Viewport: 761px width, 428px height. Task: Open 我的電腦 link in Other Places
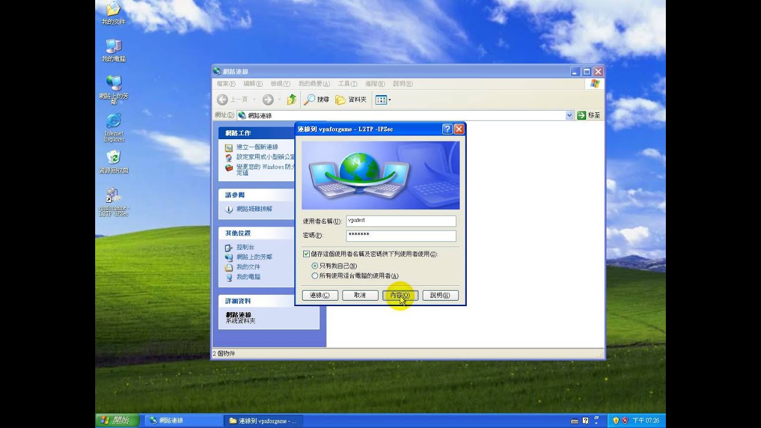(x=248, y=277)
